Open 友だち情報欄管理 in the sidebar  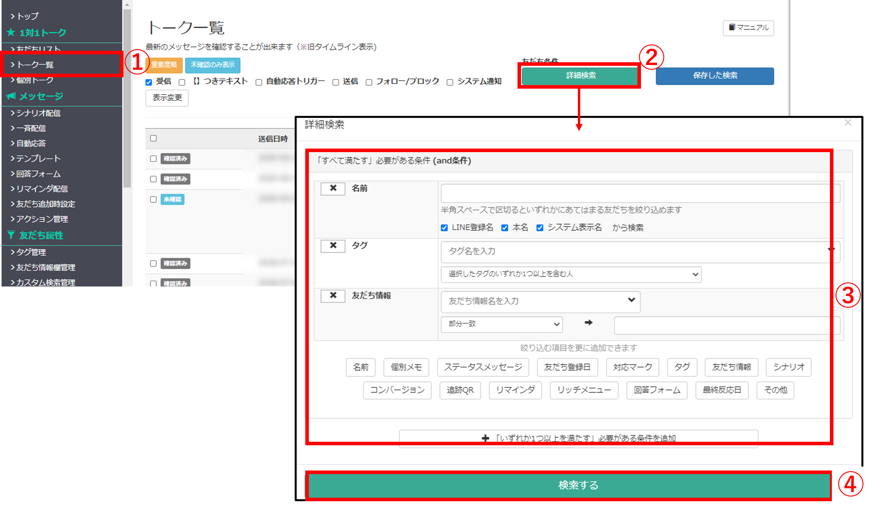point(46,267)
